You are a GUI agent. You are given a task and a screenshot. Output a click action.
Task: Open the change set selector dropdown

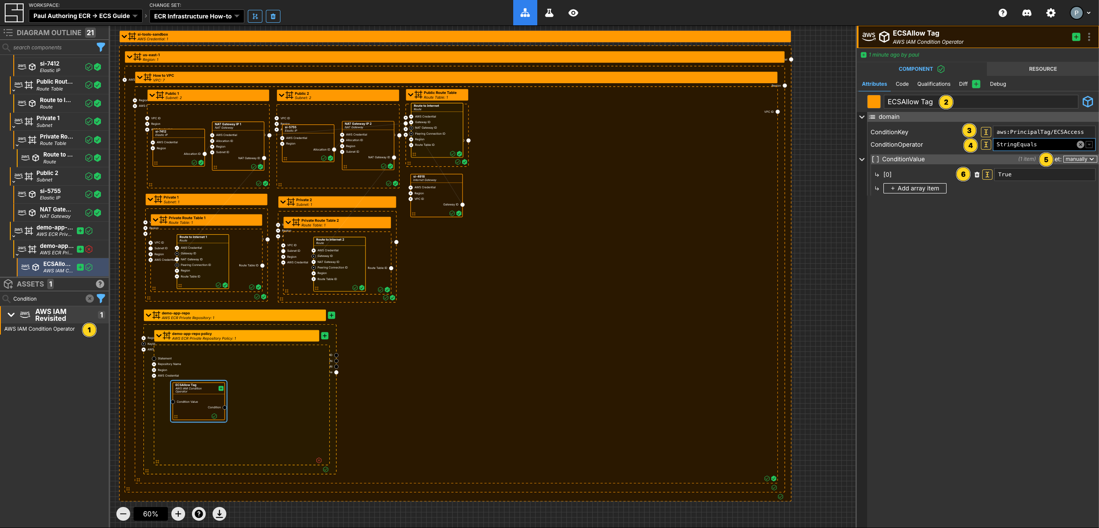point(197,16)
